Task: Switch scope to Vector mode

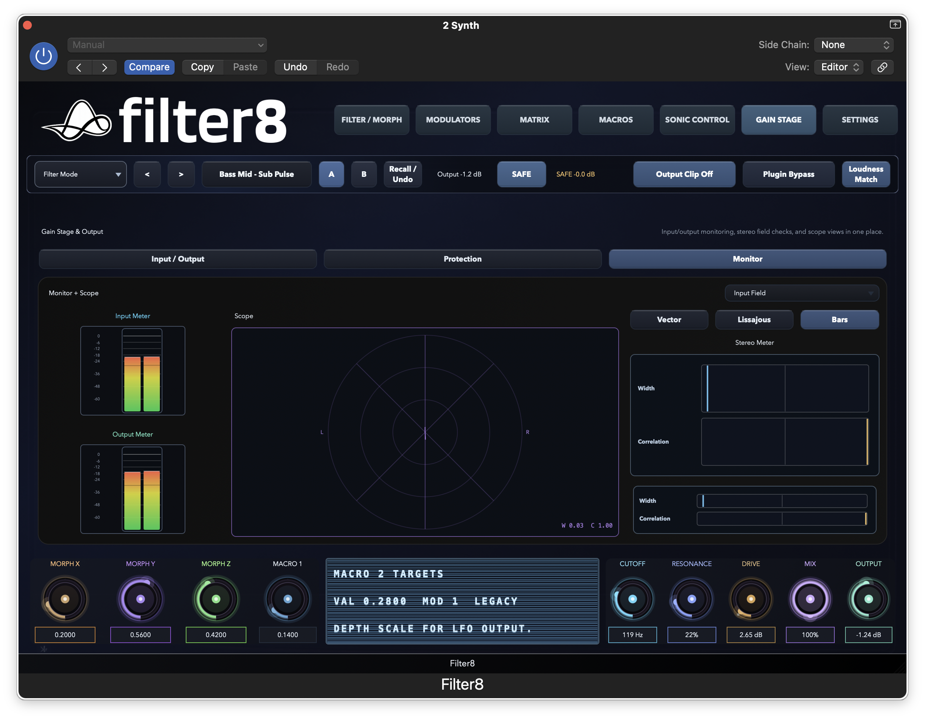Action: tap(669, 320)
